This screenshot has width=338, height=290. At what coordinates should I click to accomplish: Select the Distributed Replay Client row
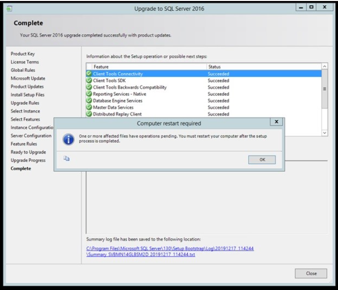(203, 114)
